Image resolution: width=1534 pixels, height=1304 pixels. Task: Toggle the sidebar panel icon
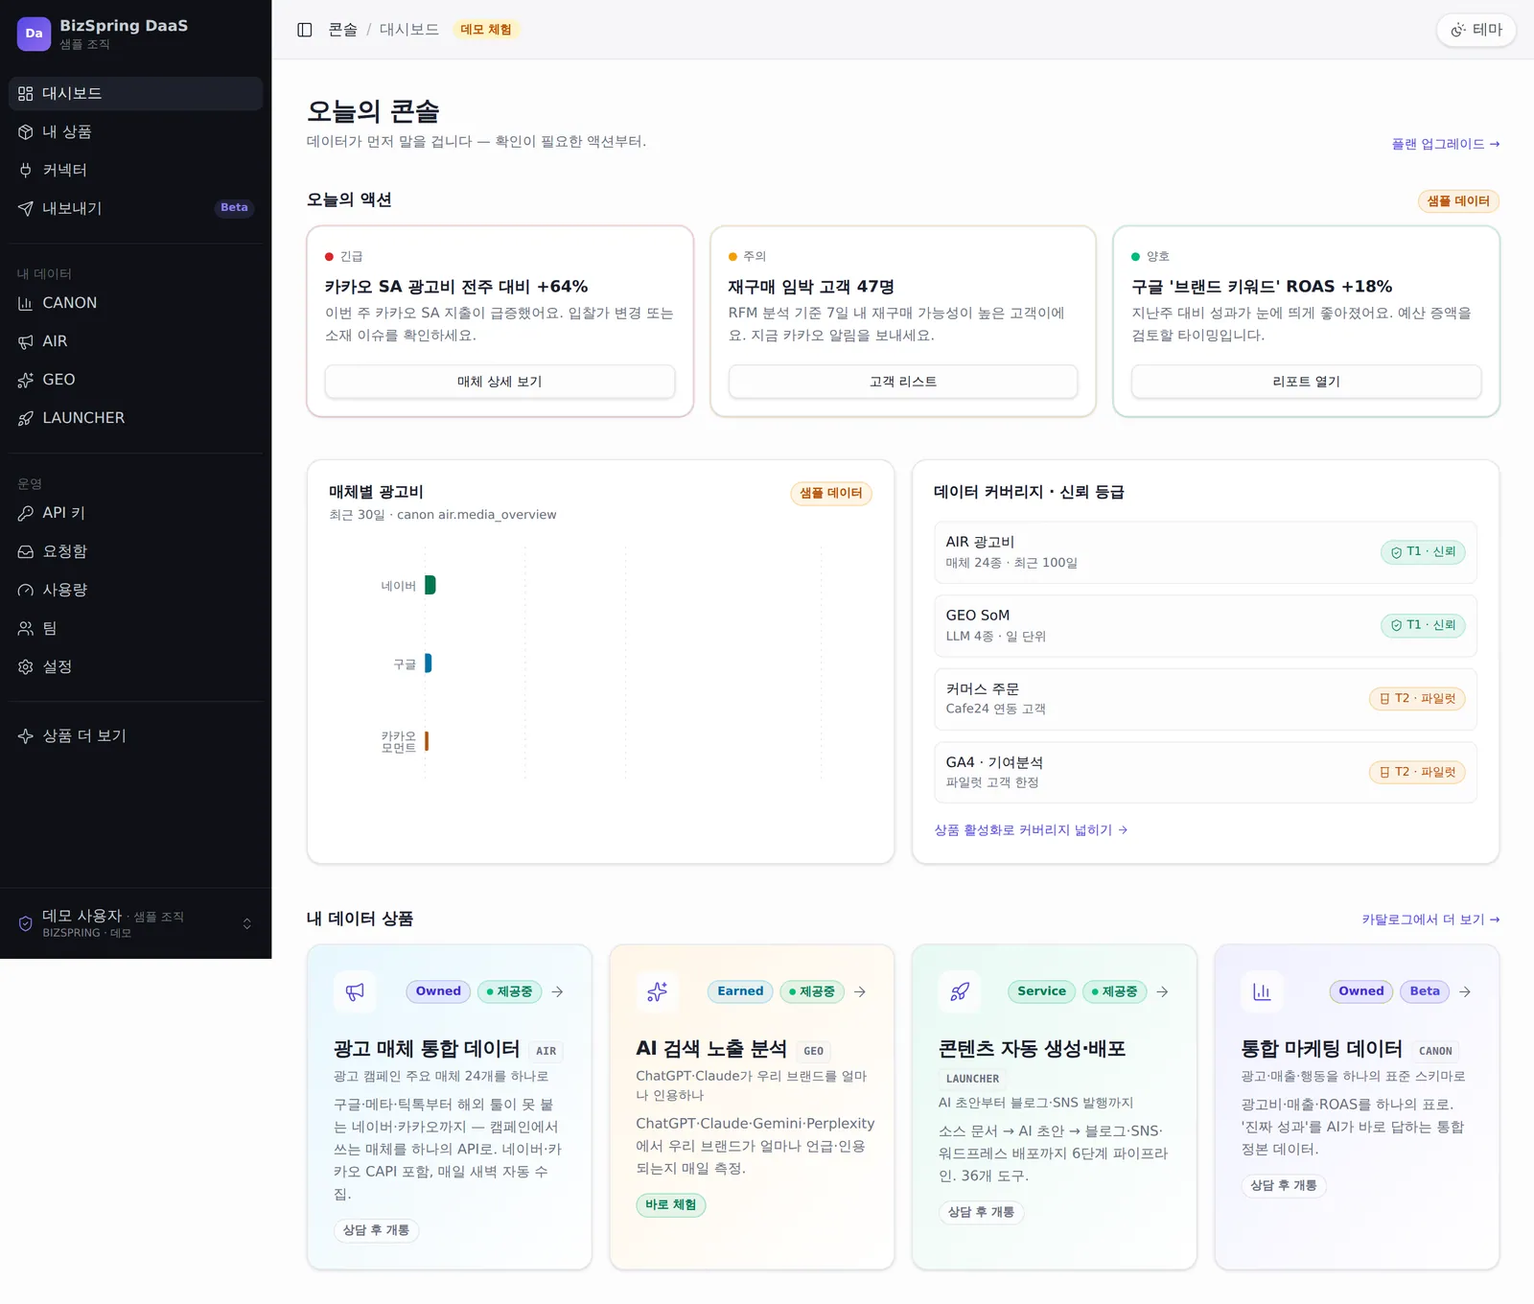pos(305,30)
